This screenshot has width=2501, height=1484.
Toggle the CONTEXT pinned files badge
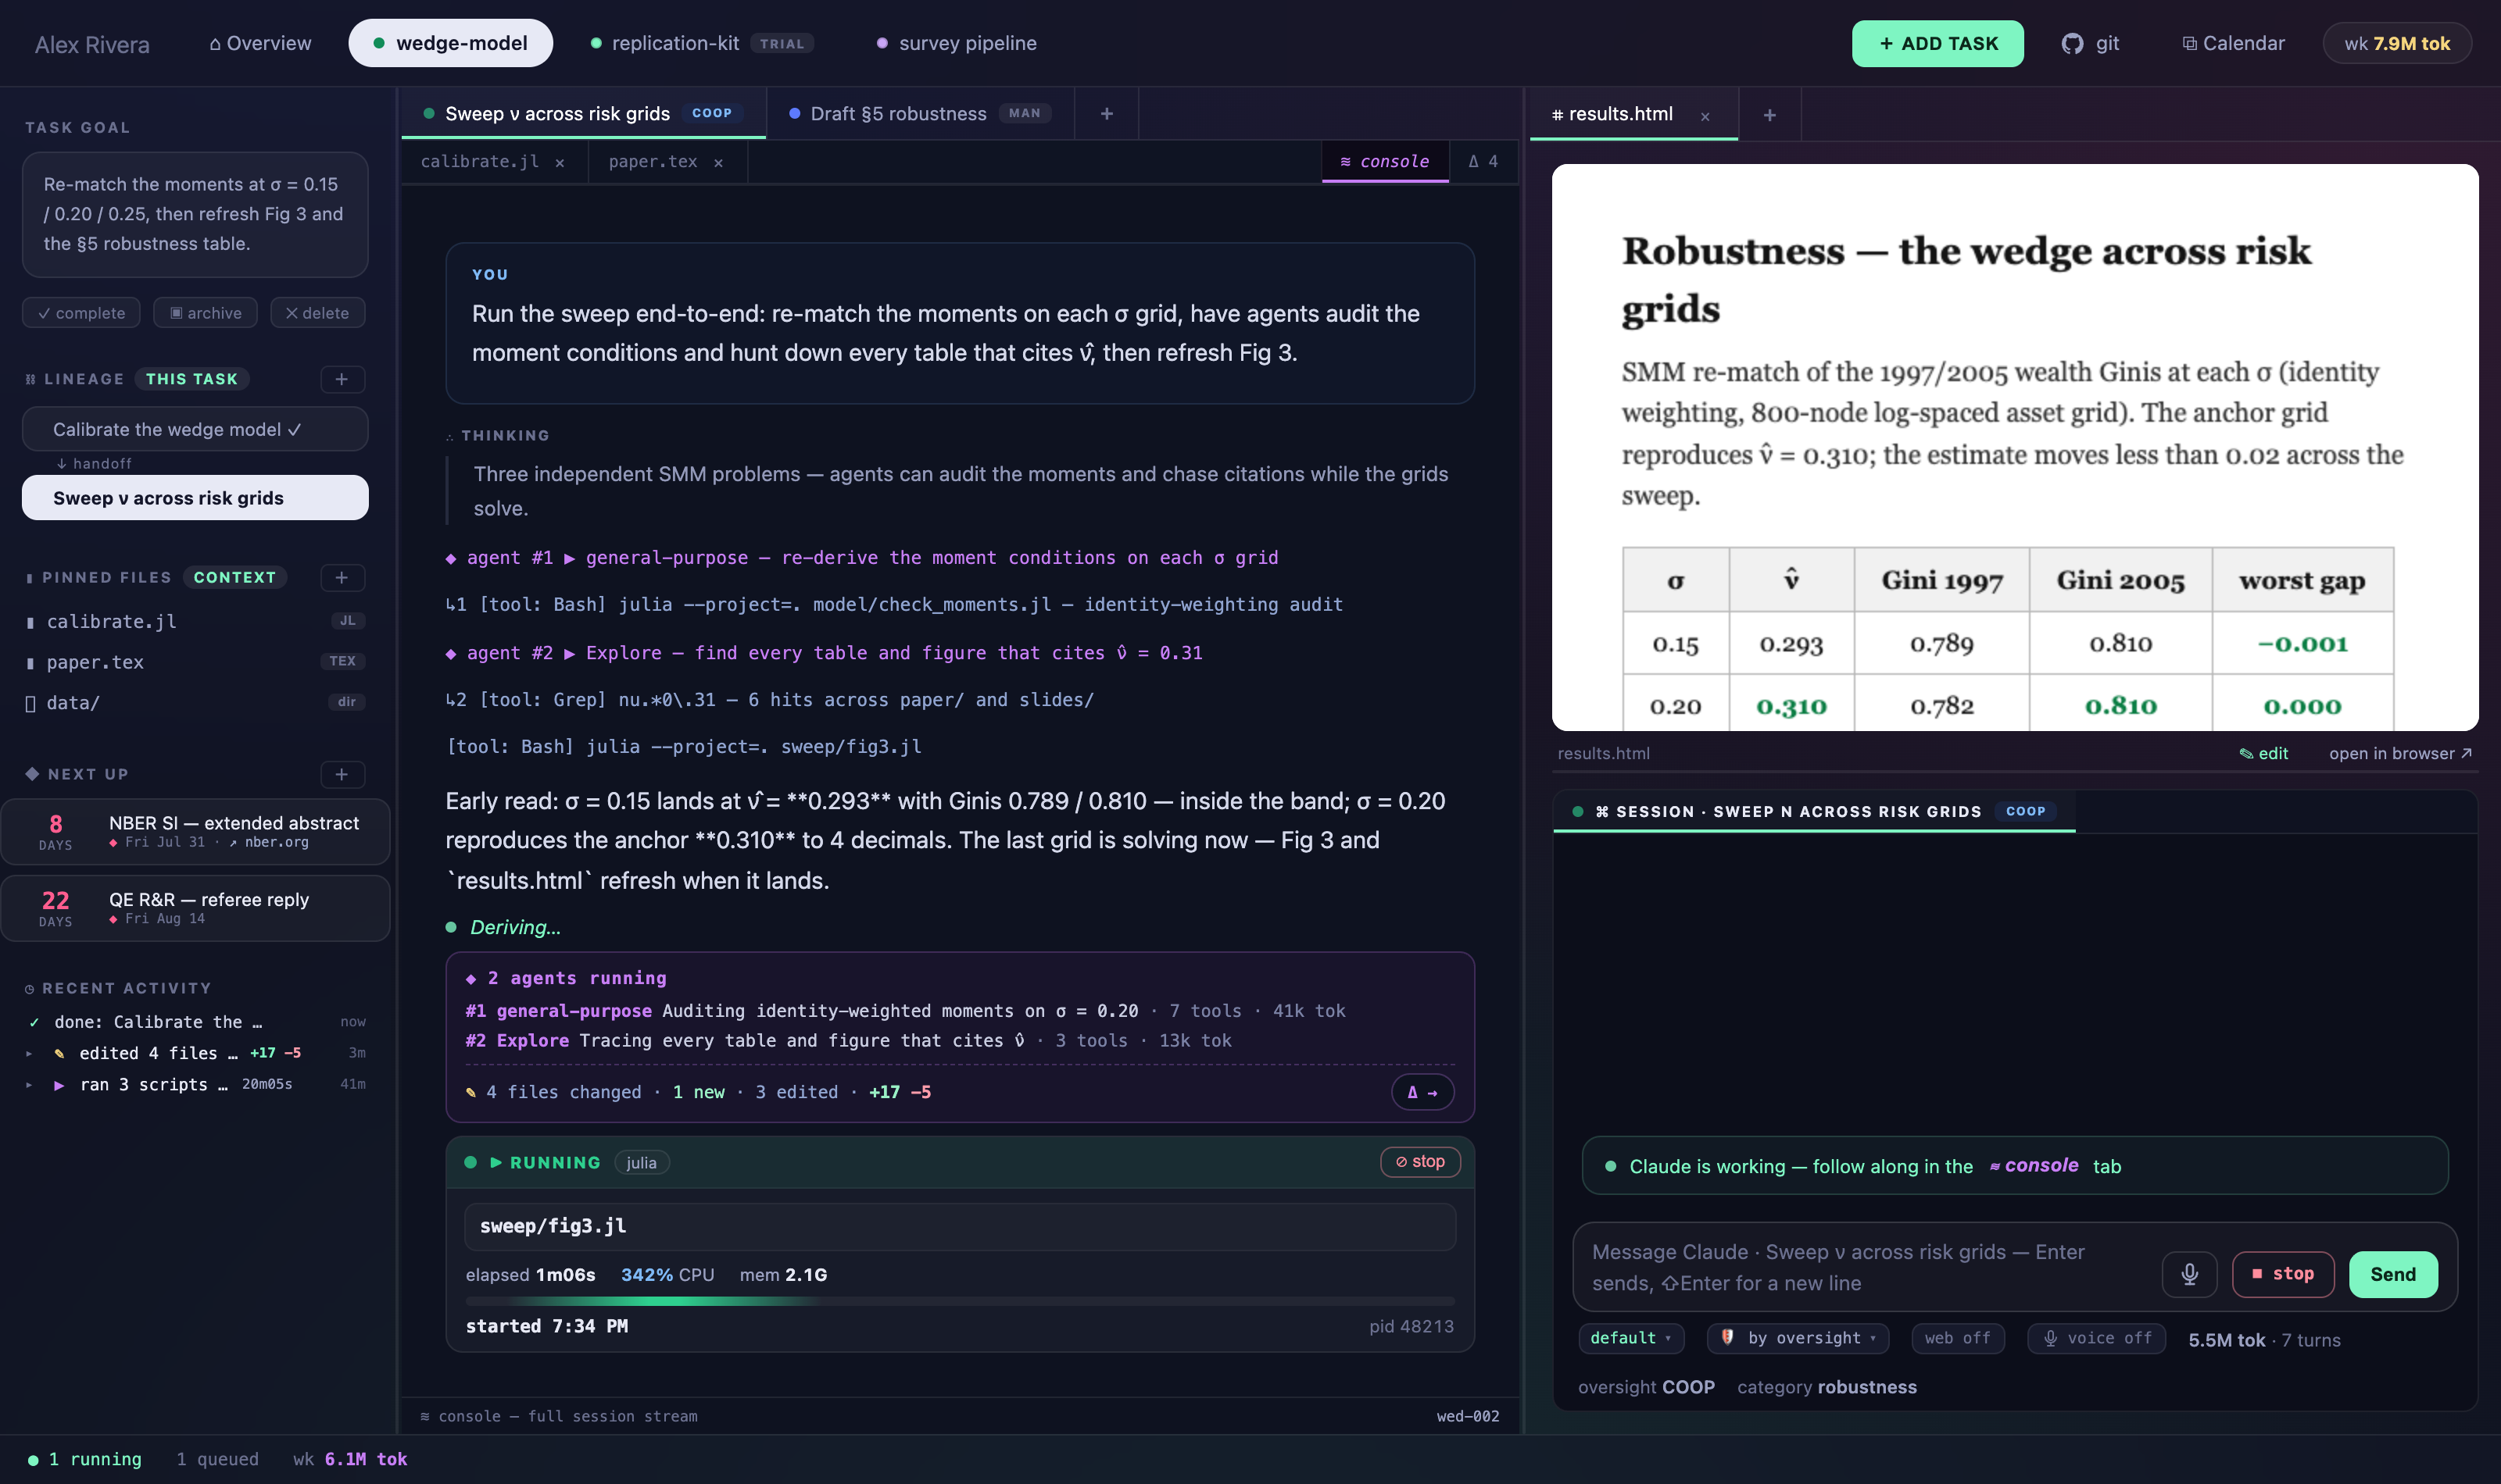[x=234, y=577]
